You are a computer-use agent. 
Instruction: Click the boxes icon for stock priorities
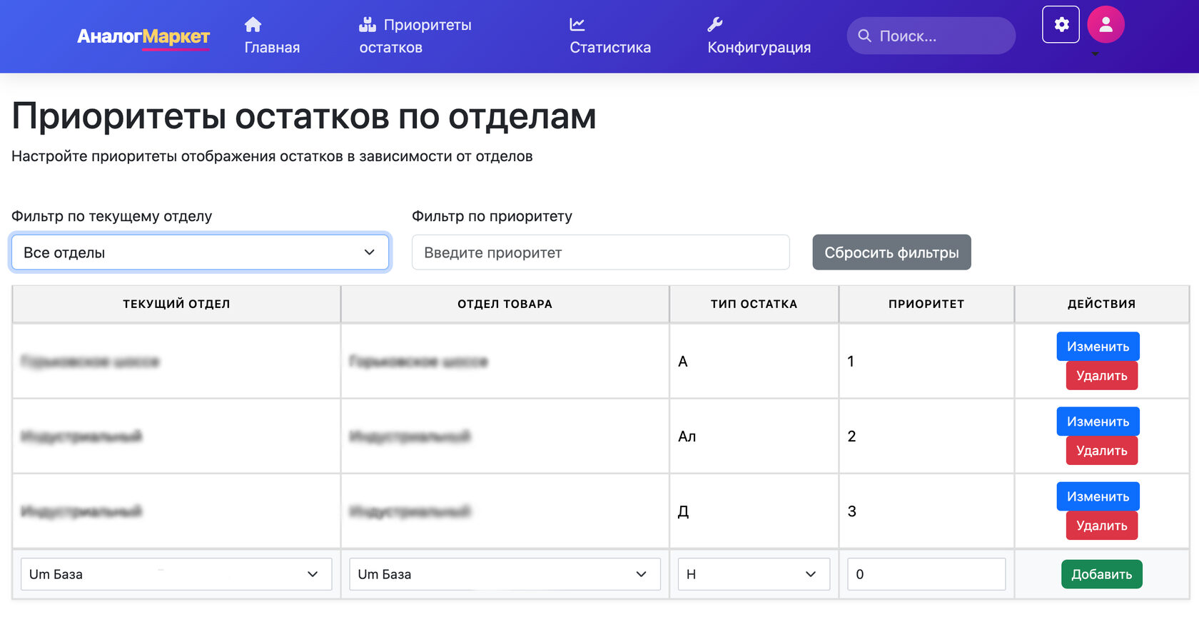(367, 25)
